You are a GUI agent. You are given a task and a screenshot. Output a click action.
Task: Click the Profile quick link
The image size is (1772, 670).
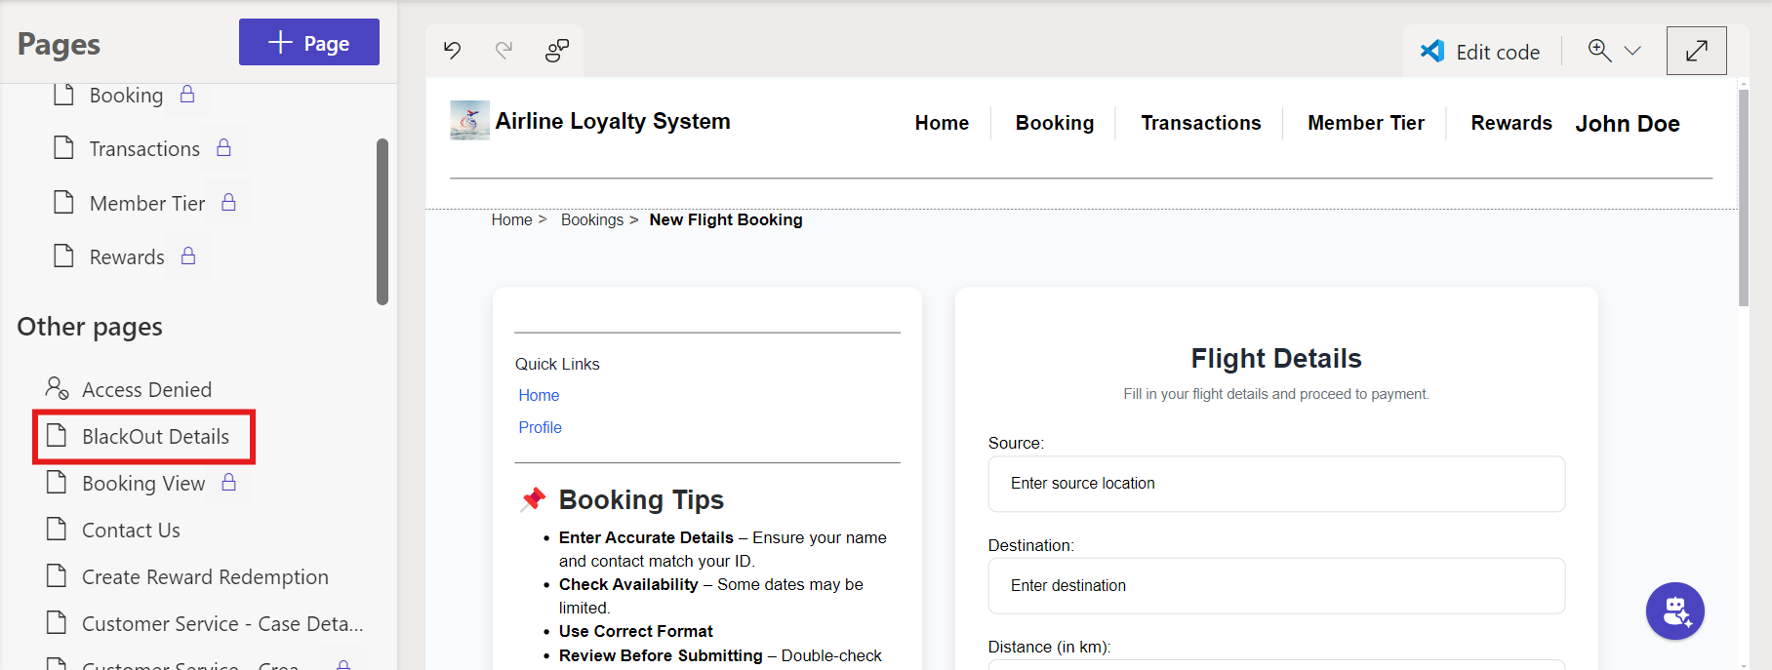(540, 427)
